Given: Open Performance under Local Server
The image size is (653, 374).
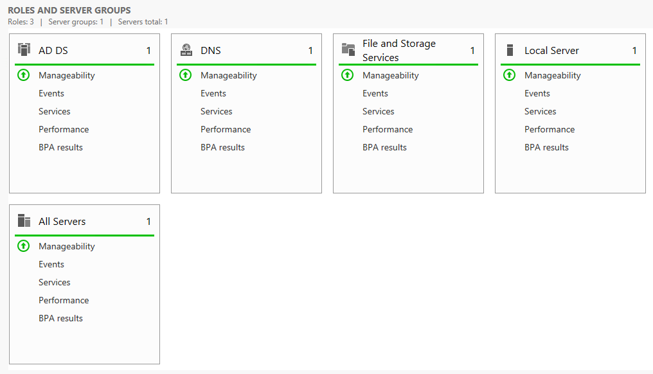Looking at the screenshot, I should pos(550,129).
